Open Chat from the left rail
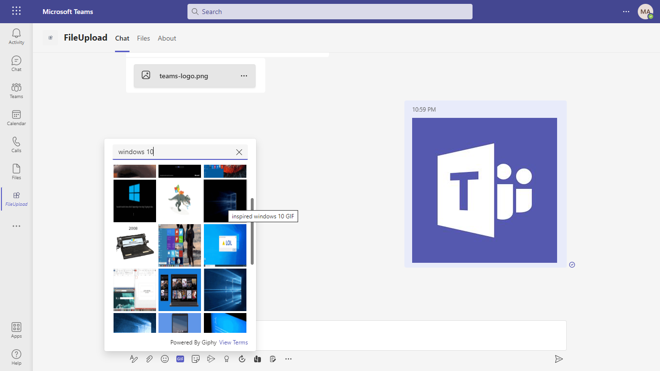660x371 pixels. click(16, 63)
